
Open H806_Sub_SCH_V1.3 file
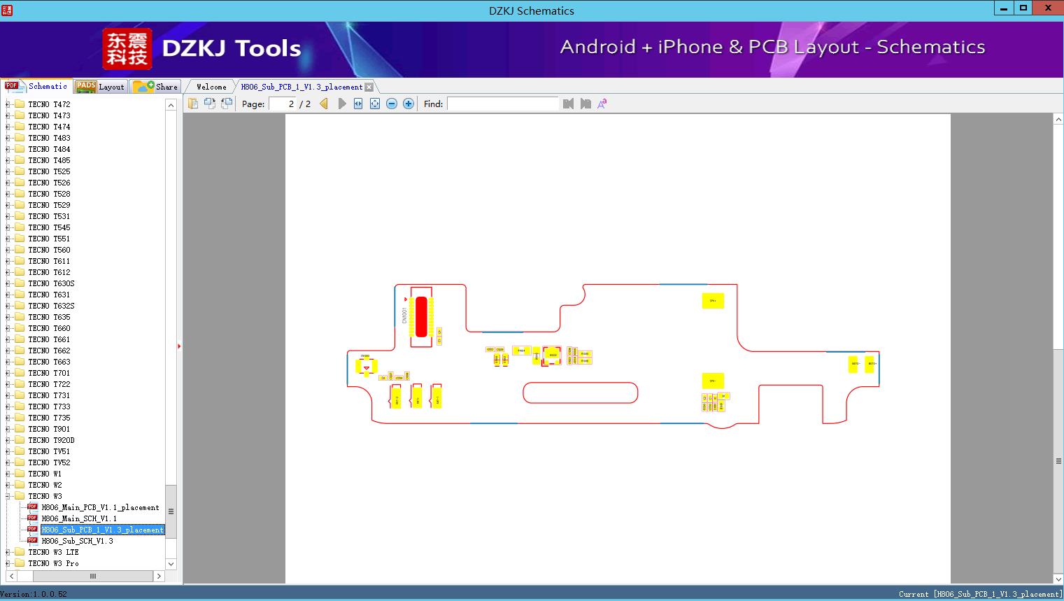coord(77,541)
